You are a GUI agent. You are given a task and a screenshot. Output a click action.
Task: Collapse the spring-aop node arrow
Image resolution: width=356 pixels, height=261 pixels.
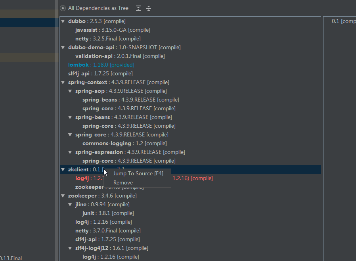pyautogui.click(x=70, y=91)
